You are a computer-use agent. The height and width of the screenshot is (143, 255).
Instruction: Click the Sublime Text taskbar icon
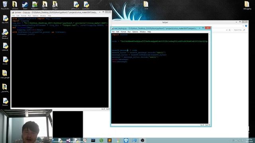click(x=110, y=140)
